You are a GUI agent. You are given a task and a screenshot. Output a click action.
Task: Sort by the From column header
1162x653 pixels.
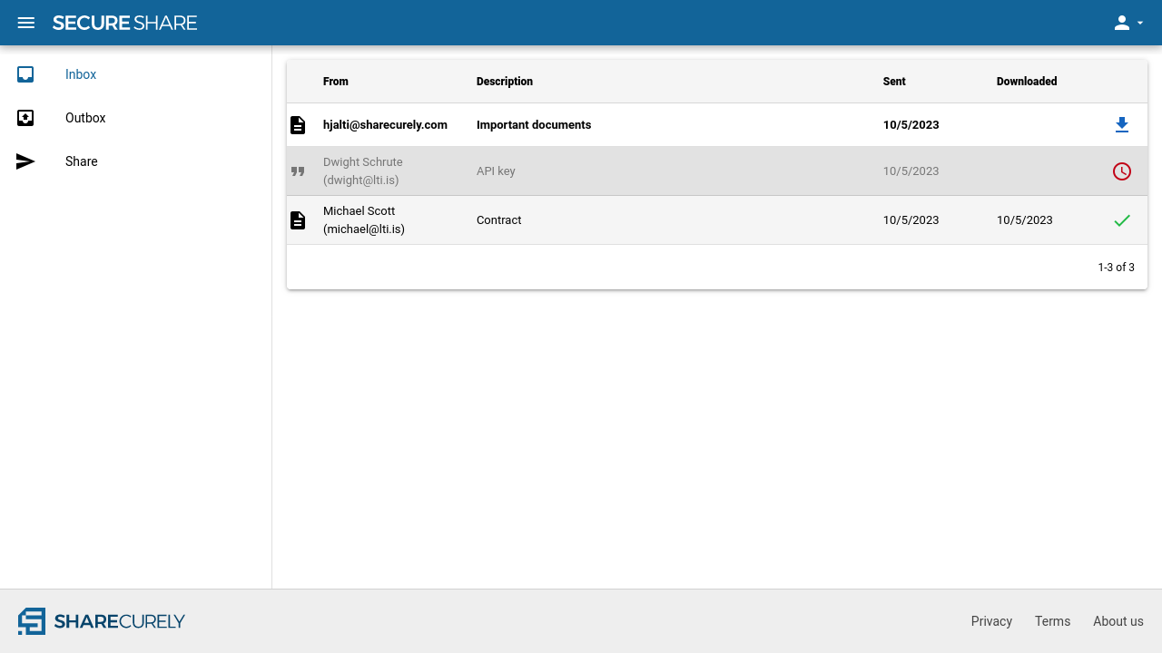(x=336, y=82)
